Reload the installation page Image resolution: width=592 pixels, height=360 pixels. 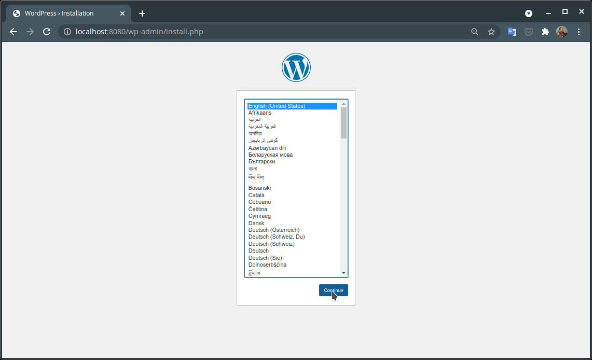pos(47,32)
